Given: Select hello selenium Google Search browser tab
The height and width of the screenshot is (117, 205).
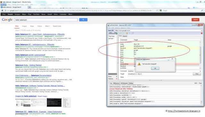Looking at the screenshot, I should [14, 7].
